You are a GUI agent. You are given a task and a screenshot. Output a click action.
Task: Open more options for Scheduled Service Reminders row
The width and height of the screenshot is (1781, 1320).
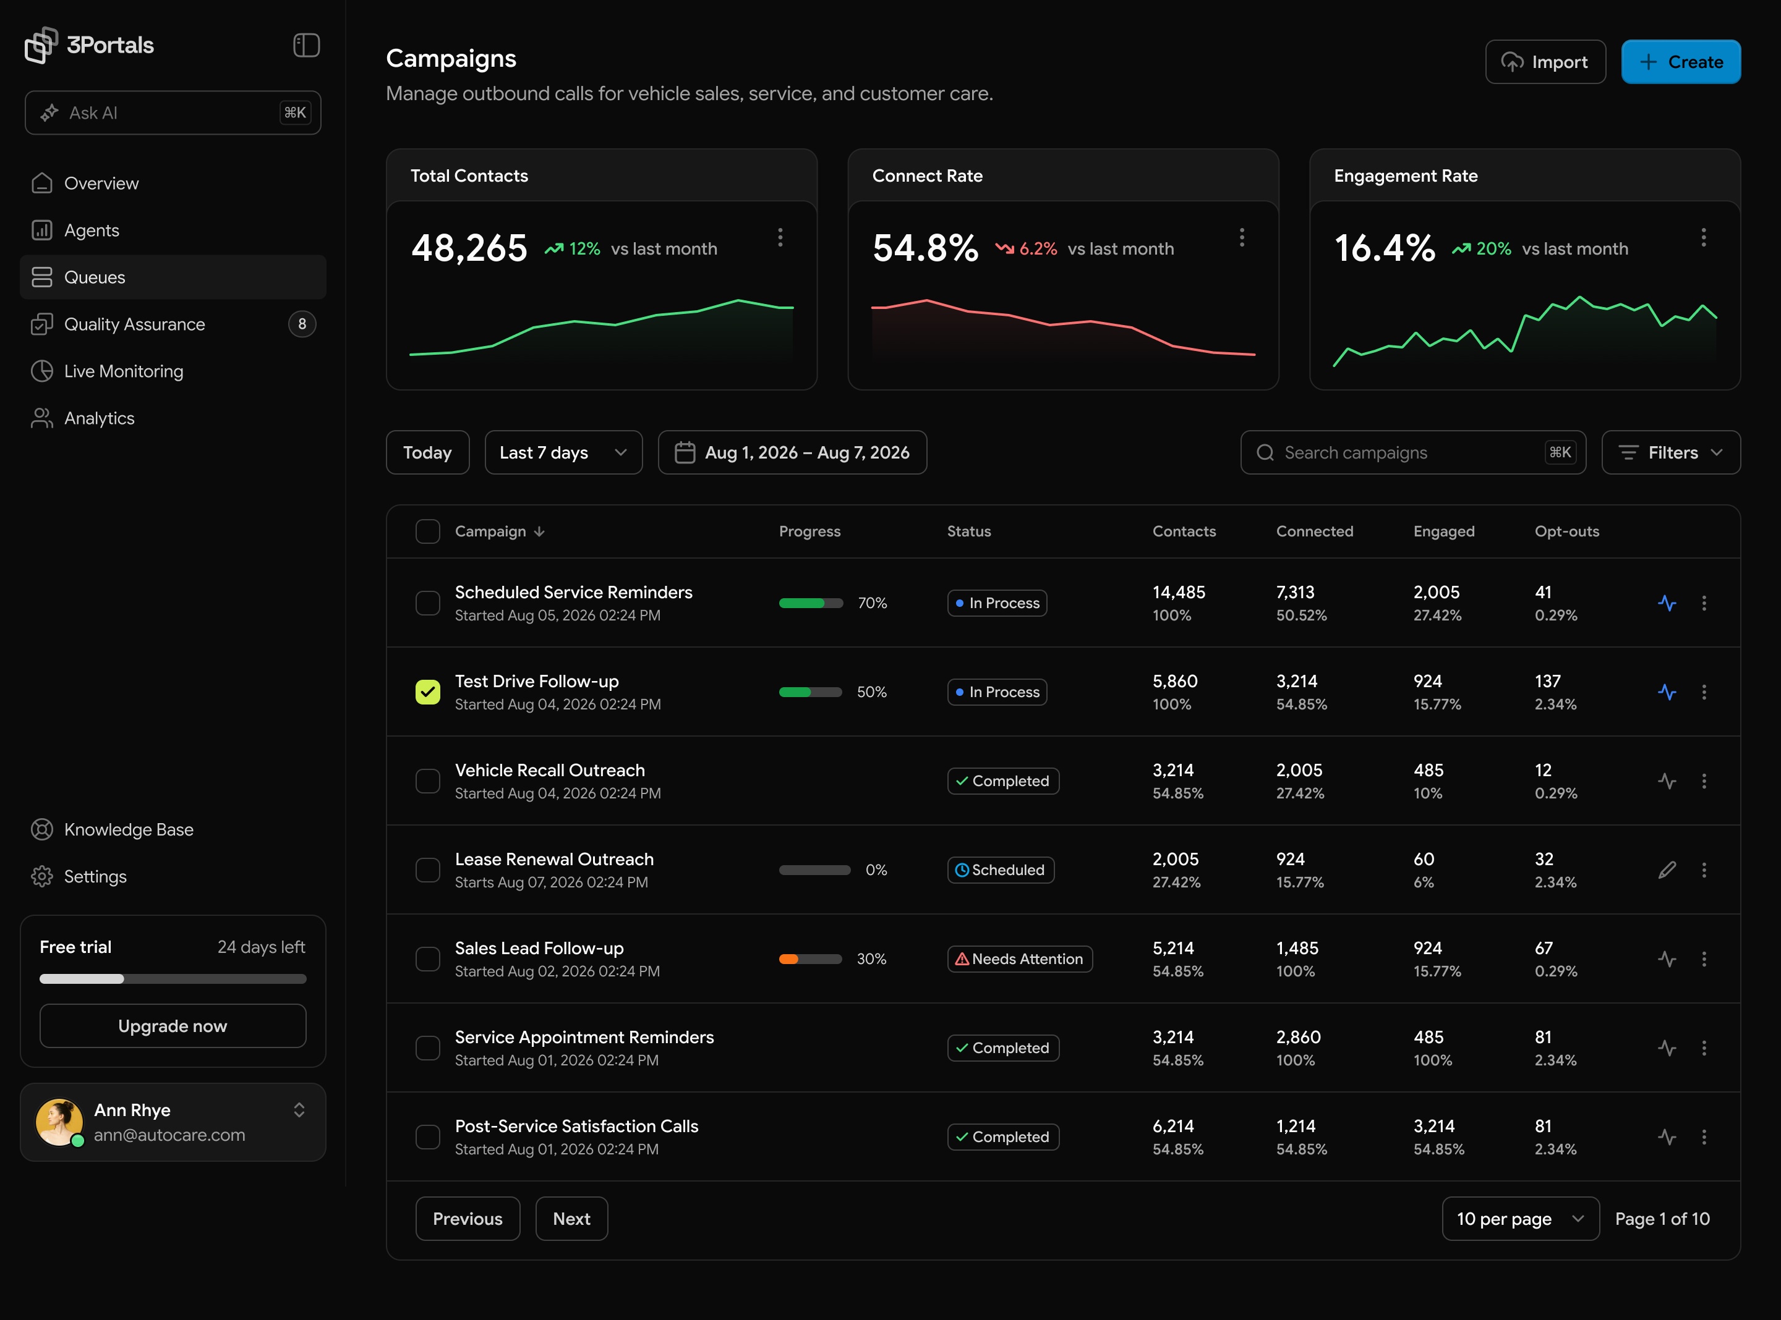[x=1704, y=603]
